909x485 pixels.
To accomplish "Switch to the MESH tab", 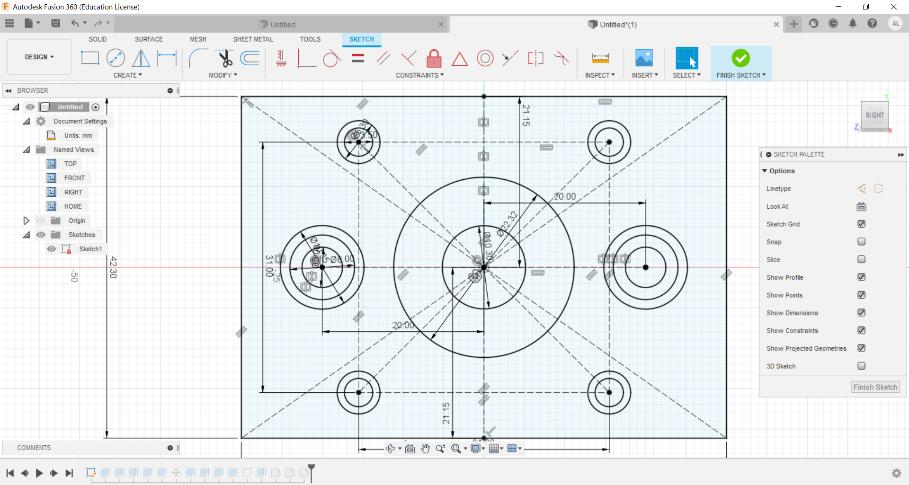I will coord(198,39).
